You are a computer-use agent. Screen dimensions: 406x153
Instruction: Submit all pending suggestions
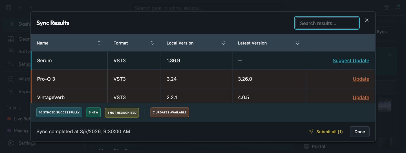pos(326,132)
